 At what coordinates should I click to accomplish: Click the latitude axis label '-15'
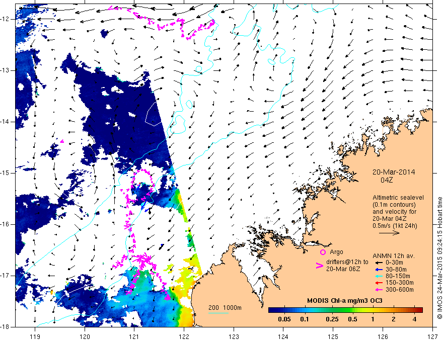coord(6,173)
